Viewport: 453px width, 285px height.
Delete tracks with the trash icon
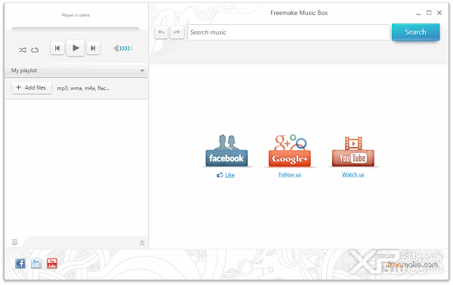[15, 242]
